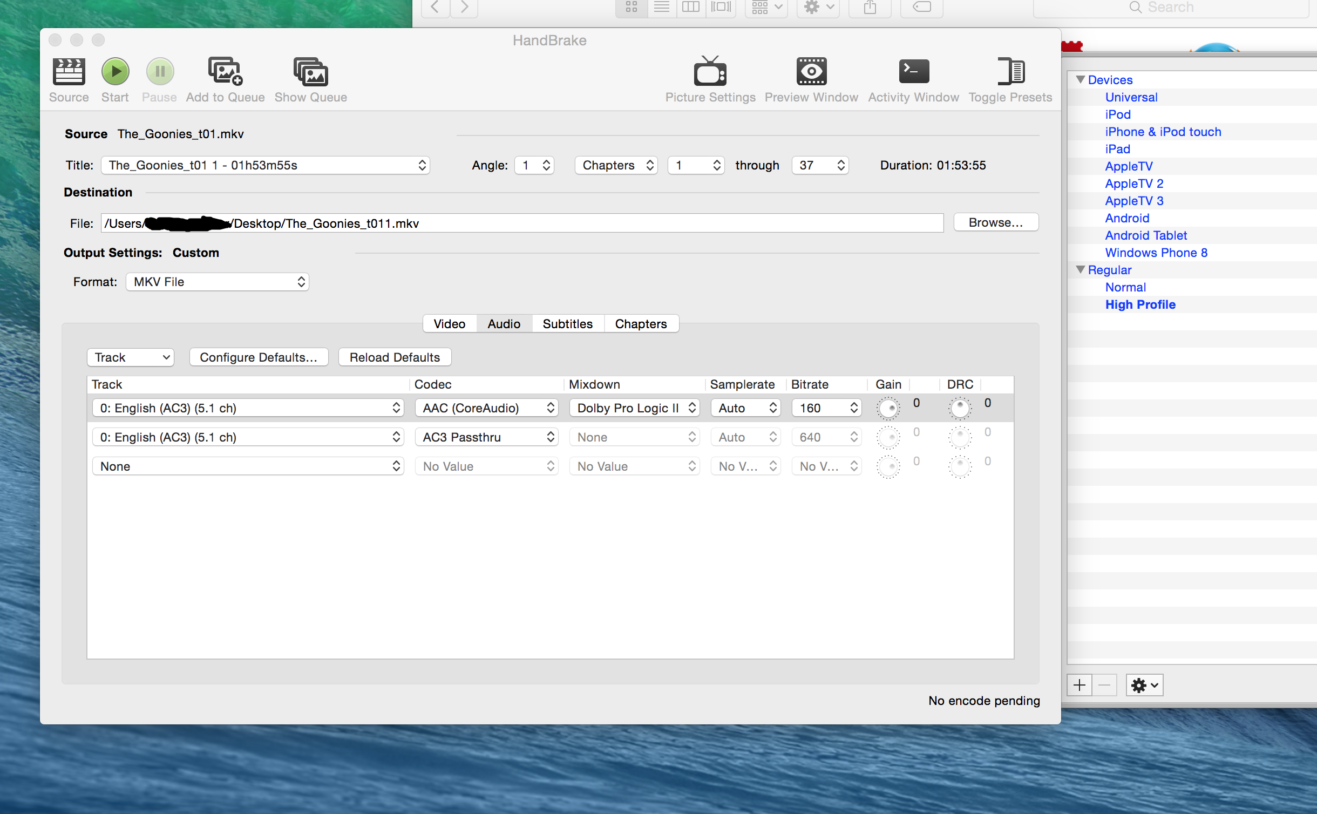
Task: Open Finder arrange items dropdown
Action: [x=766, y=8]
